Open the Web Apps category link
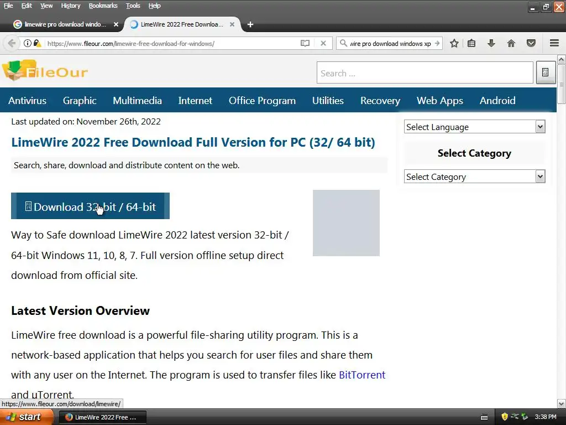Screen dimensions: 566x425 tap(439, 101)
